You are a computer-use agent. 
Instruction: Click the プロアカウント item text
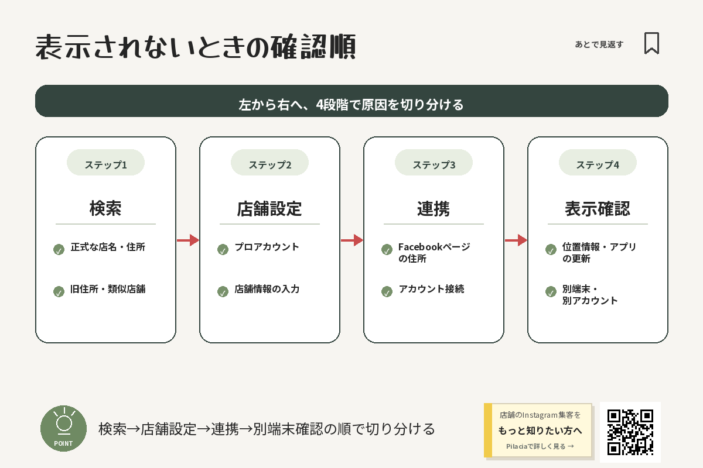267,247
